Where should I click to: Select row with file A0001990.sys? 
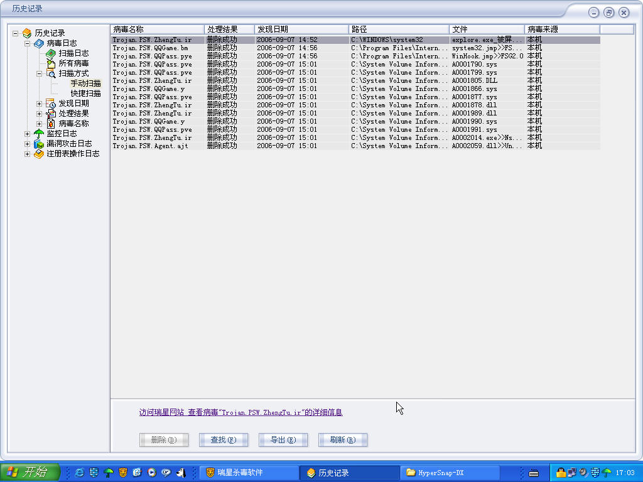[x=355, y=121]
